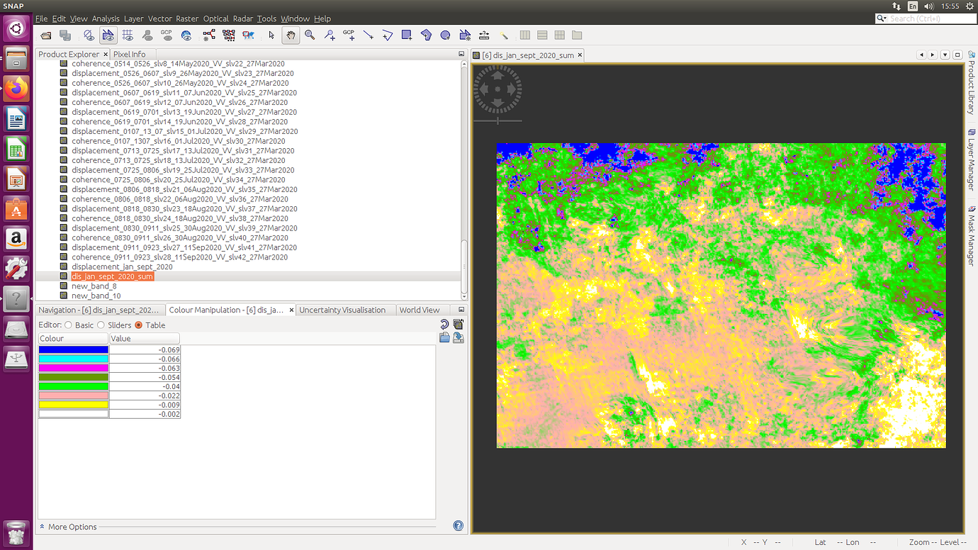The image size is (978, 550).
Task: Open the Product Library side panel
Action: (x=971, y=84)
